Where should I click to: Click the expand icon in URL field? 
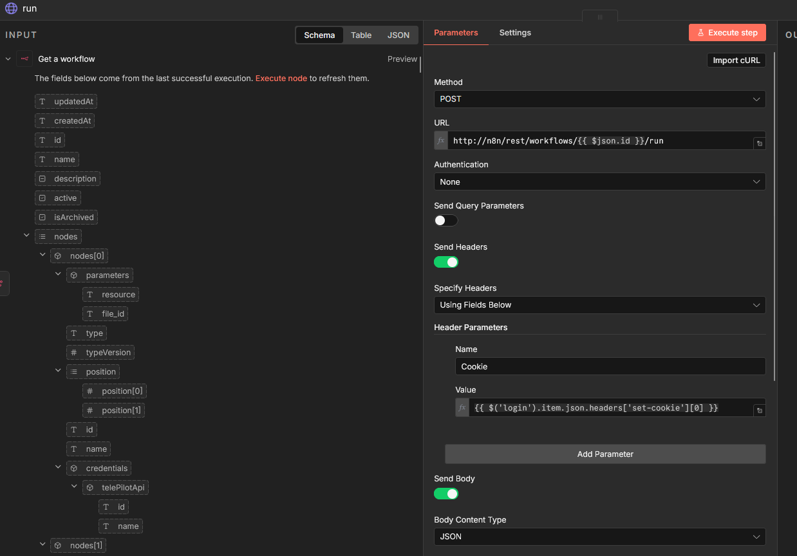pos(759,144)
